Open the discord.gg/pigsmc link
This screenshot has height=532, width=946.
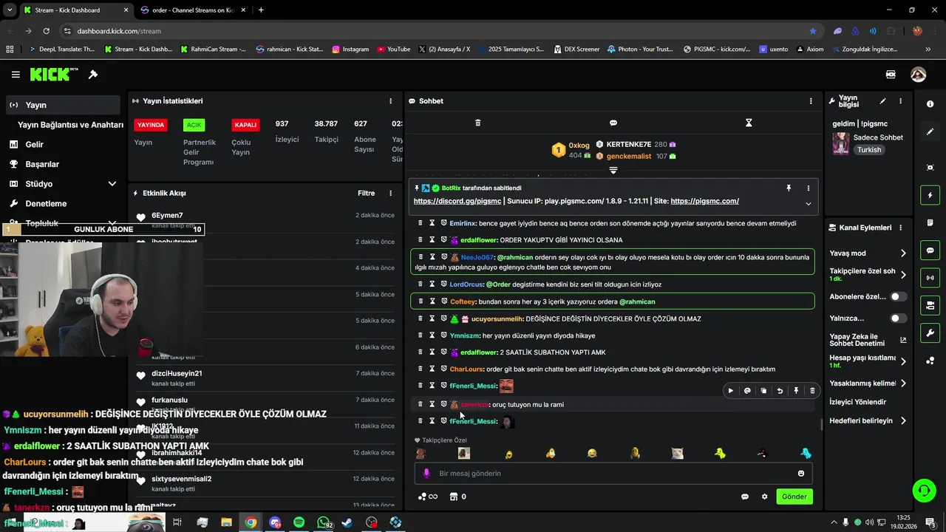pos(457,201)
